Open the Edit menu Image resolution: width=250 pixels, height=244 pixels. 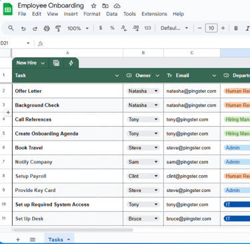tap(37, 14)
